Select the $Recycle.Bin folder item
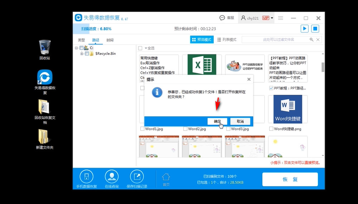 (106, 54)
